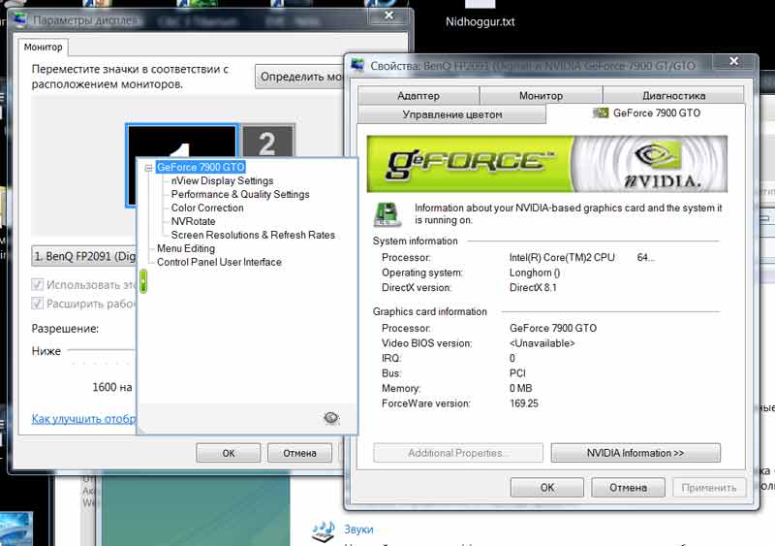Viewport: 775px width, 546px height.
Task: Click the Определить мониторы button
Action: [300, 78]
